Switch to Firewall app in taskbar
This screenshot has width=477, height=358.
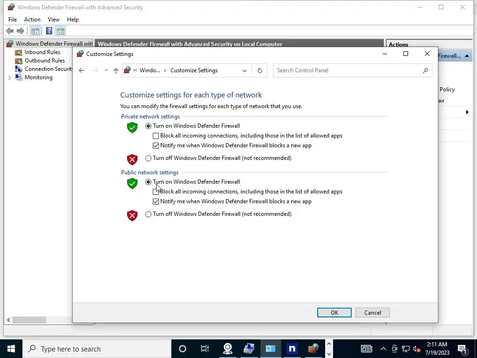pos(313,349)
